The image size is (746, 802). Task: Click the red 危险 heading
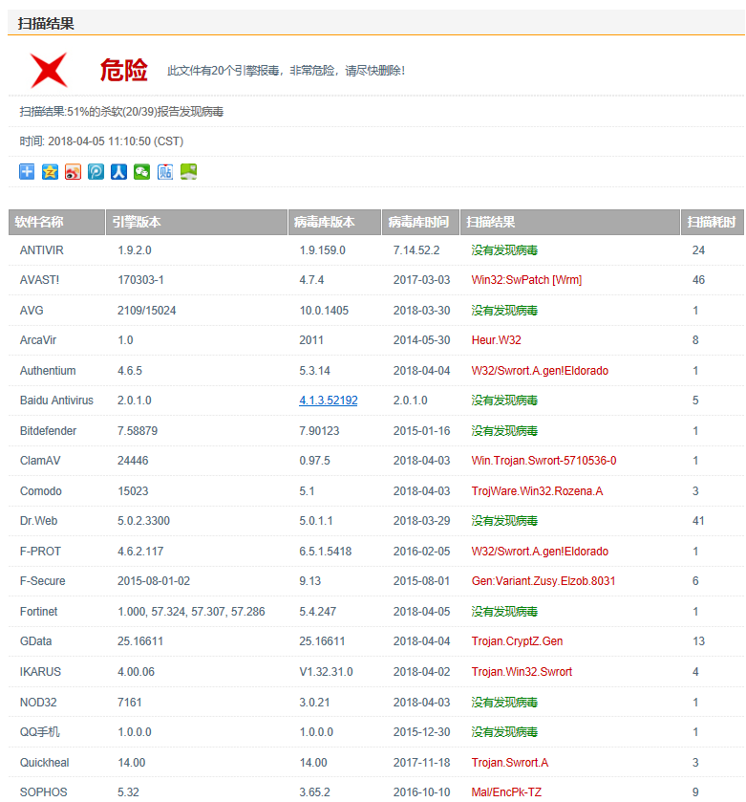pos(123,70)
